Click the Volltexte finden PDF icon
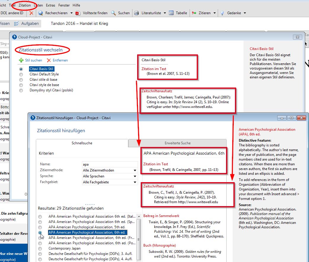Image resolution: width=309 pixels, height=262 pixels. (x=77, y=13)
